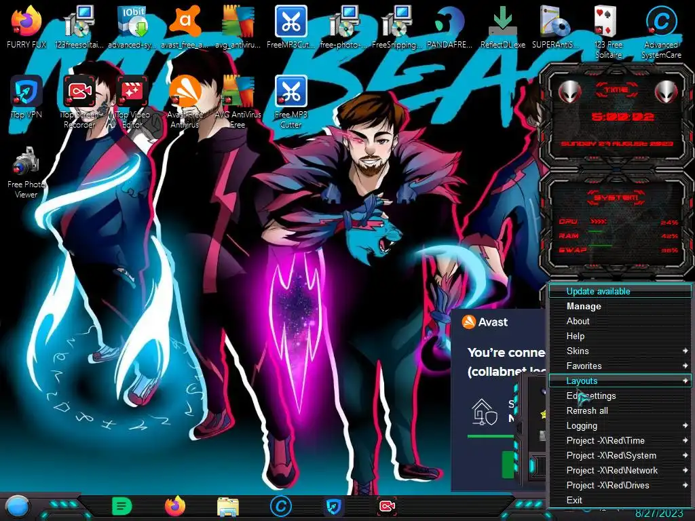Expand the Favorites submenu arrow
695x521 pixels.
coord(685,366)
